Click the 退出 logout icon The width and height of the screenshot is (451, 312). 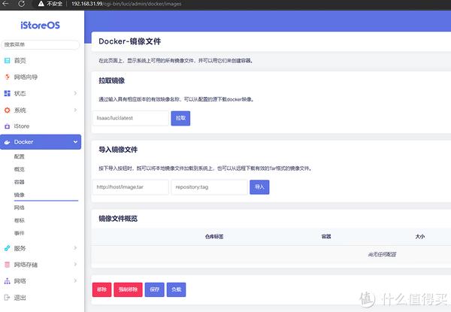tap(8, 297)
